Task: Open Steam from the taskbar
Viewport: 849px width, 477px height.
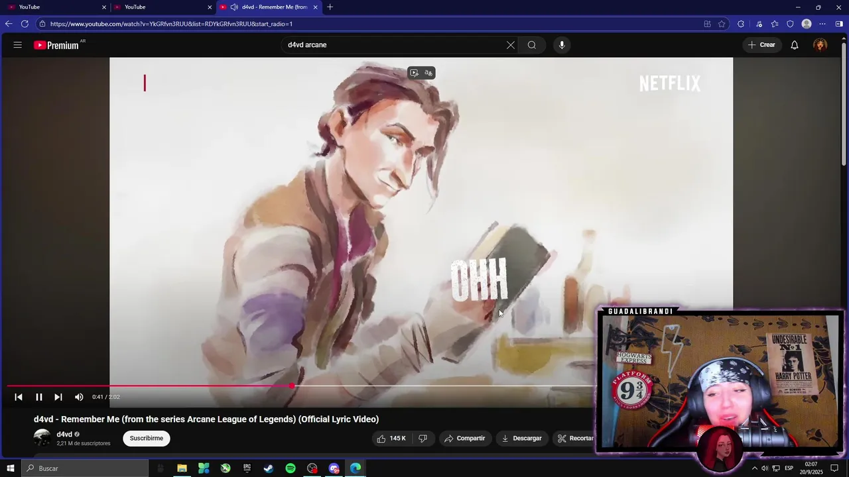Action: pyautogui.click(x=269, y=468)
